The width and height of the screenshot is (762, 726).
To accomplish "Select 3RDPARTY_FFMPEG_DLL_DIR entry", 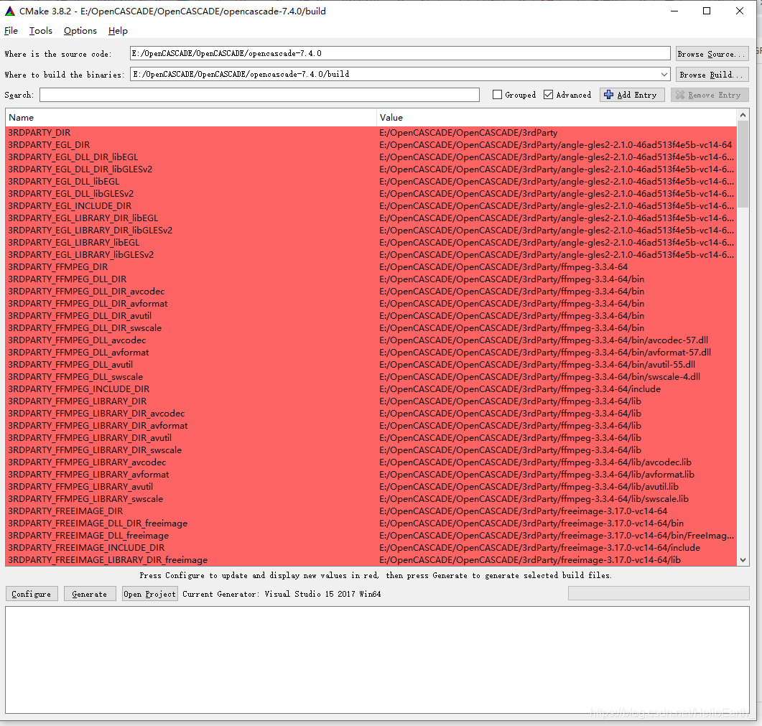I will click(67, 279).
